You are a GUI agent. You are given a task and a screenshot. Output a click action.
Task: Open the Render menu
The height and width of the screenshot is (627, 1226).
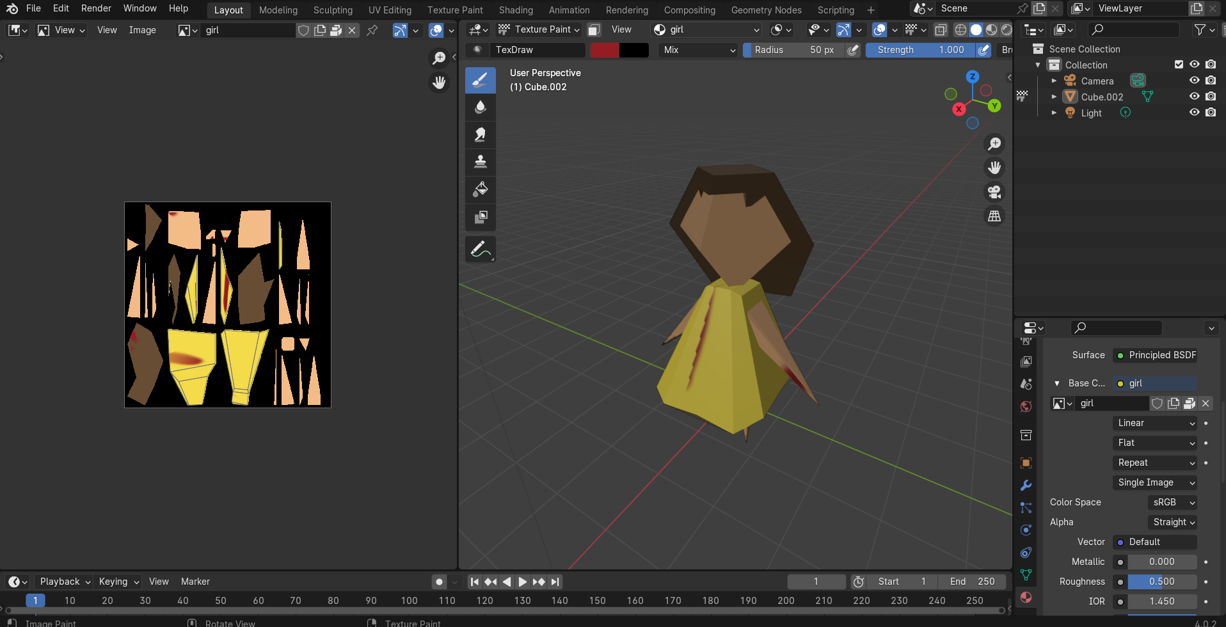point(96,8)
